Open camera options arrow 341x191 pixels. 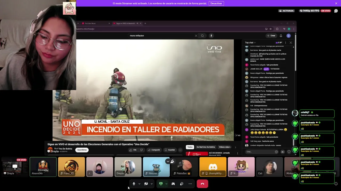point(152,184)
